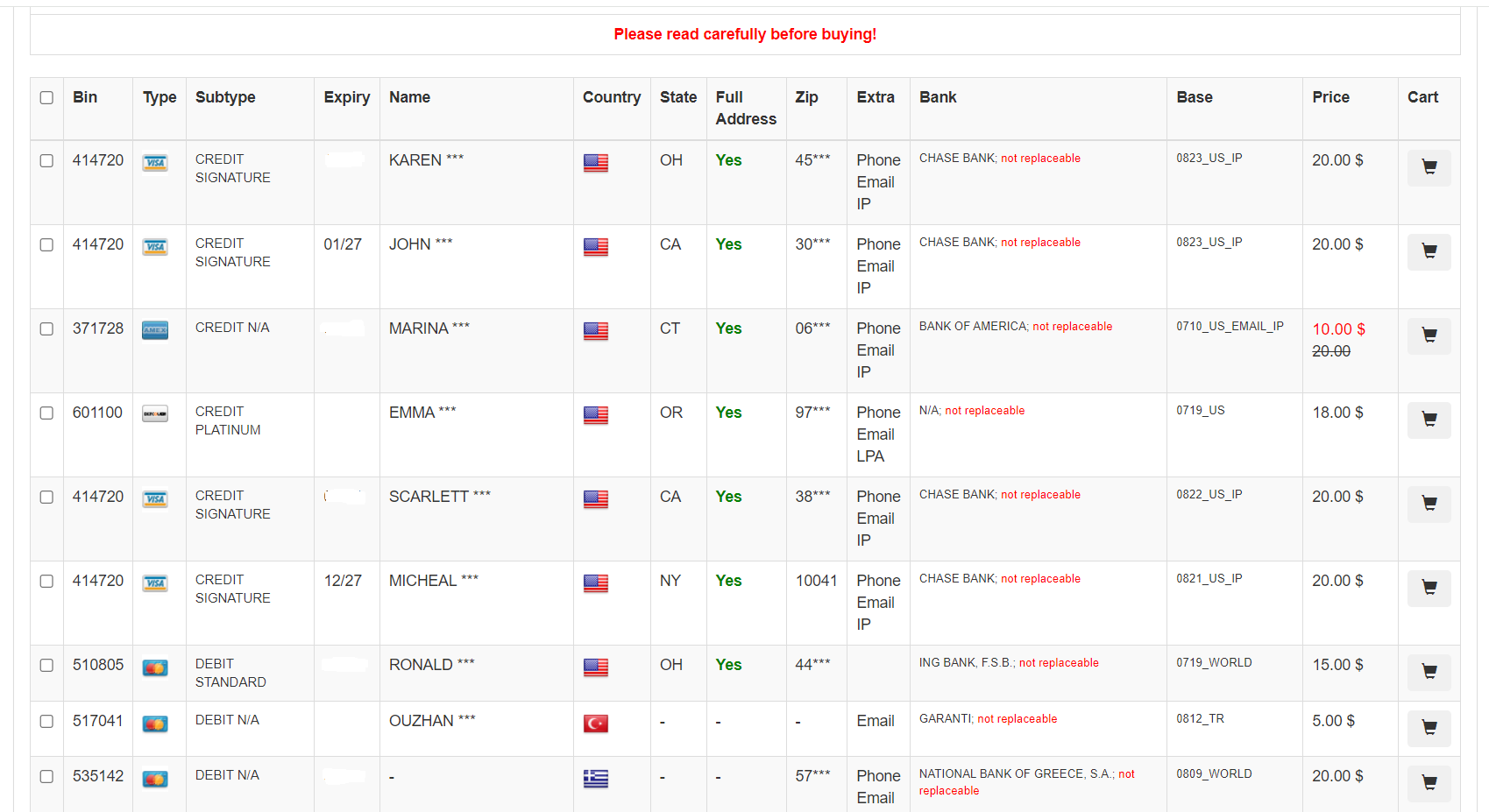Viewport: 1489px width, 812px height.
Task: Click the 12/27 expiry cell
Action: 343,581
